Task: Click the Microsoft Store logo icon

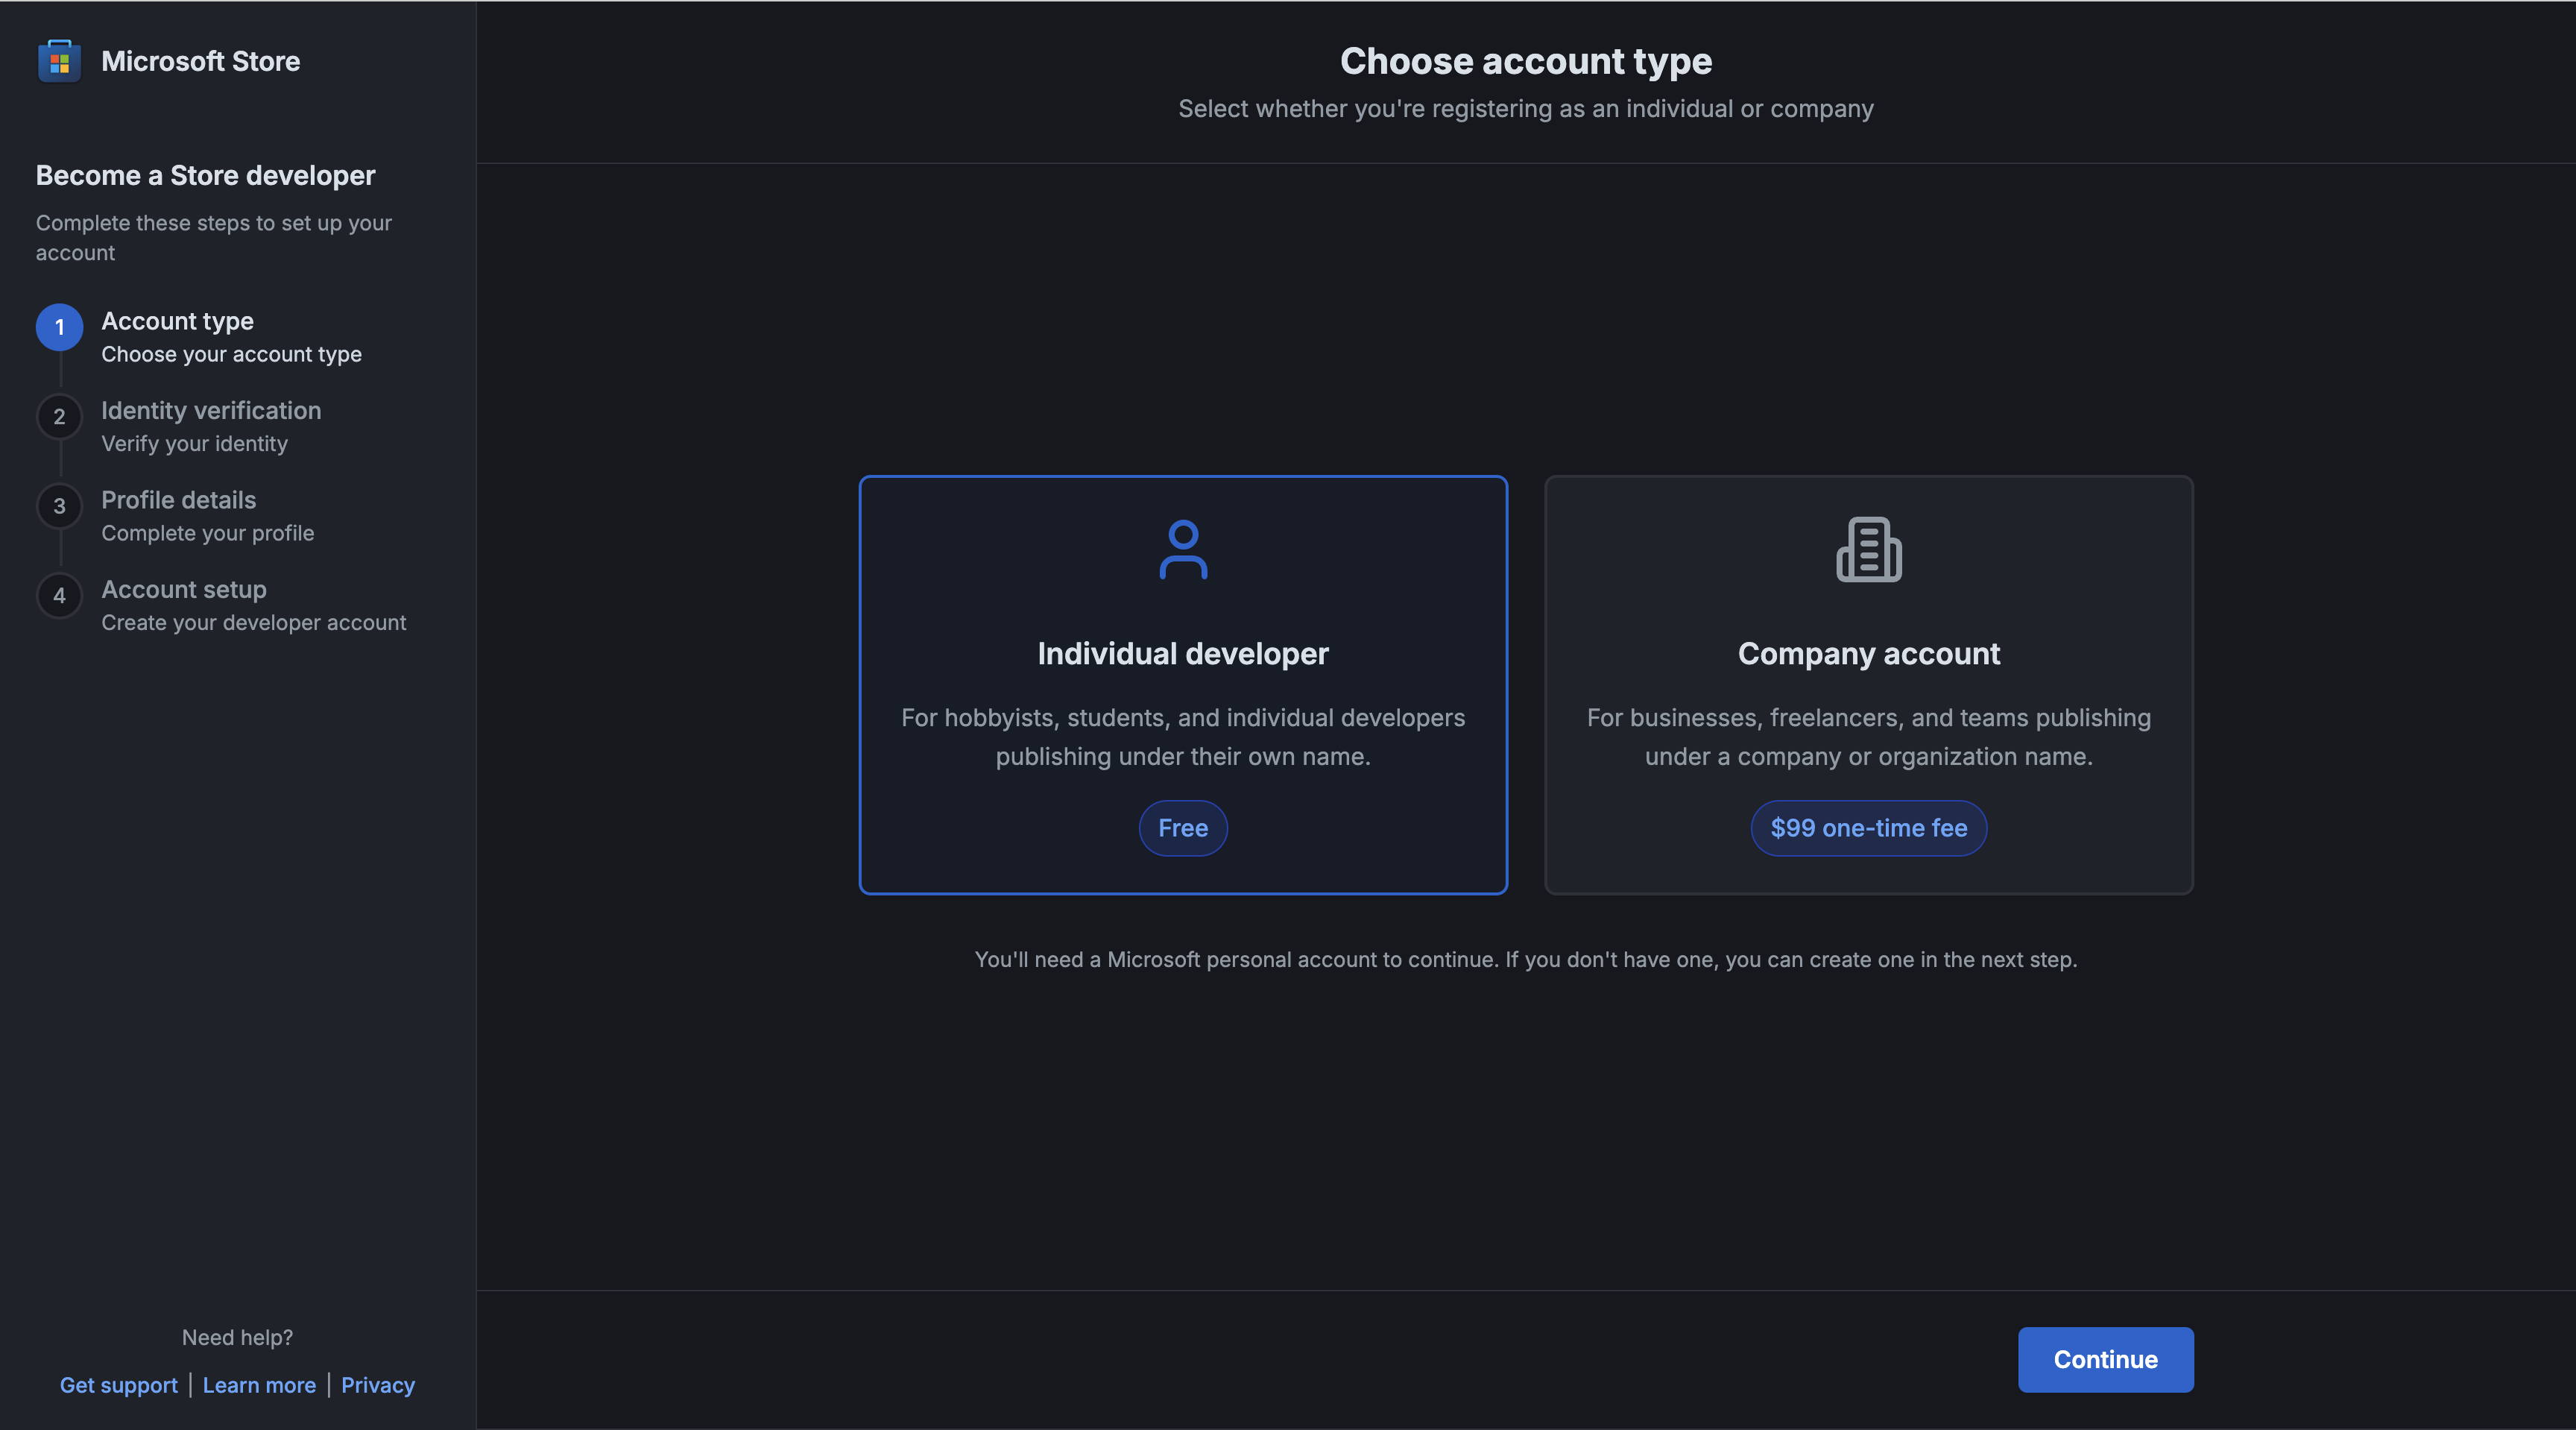Action: click(59, 61)
